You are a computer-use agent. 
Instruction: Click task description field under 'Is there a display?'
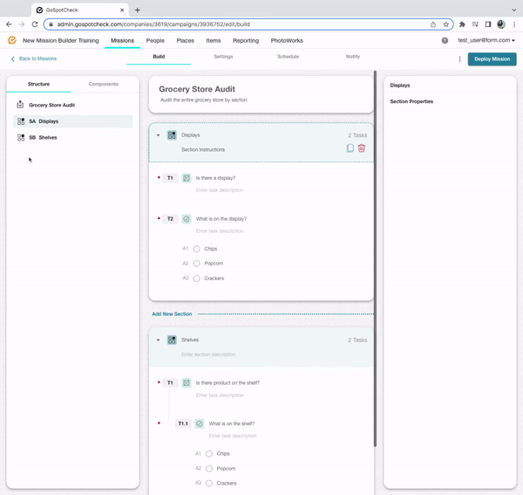click(220, 190)
